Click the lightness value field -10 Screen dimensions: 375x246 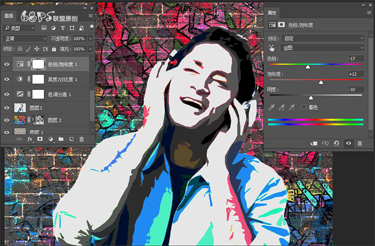tap(356, 89)
